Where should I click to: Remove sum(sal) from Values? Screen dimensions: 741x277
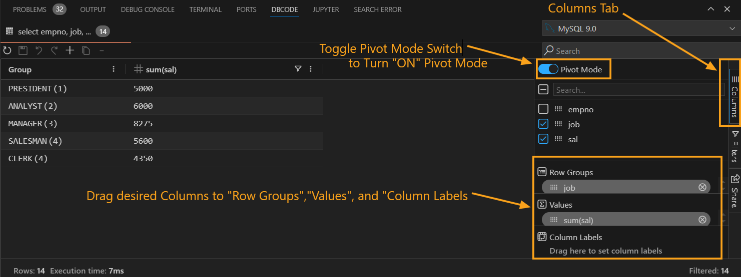pos(702,220)
